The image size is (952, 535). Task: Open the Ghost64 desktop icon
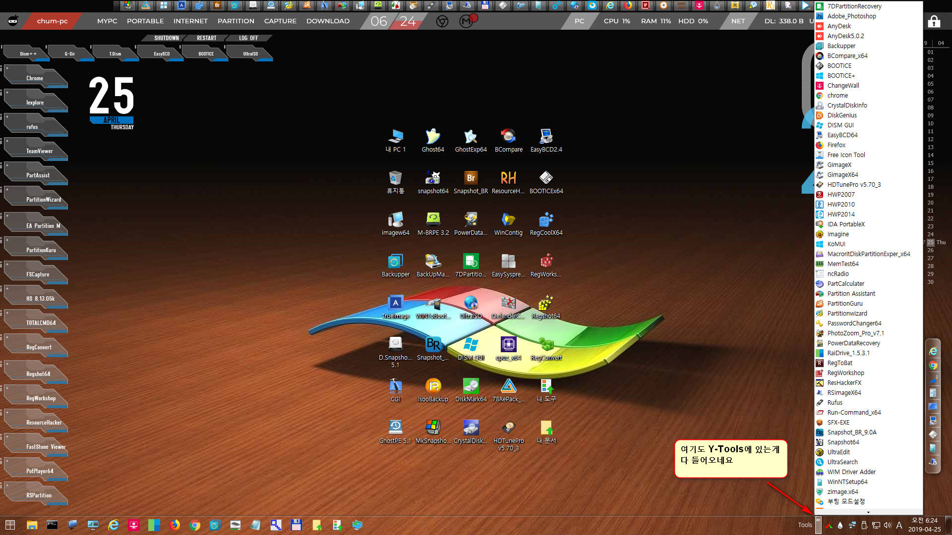[433, 140]
